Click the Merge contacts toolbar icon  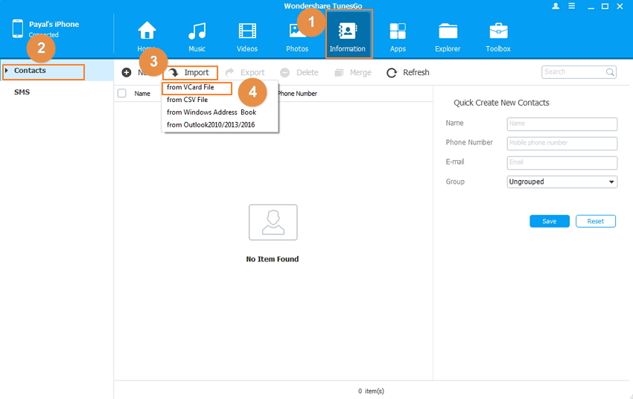[339, 73]
